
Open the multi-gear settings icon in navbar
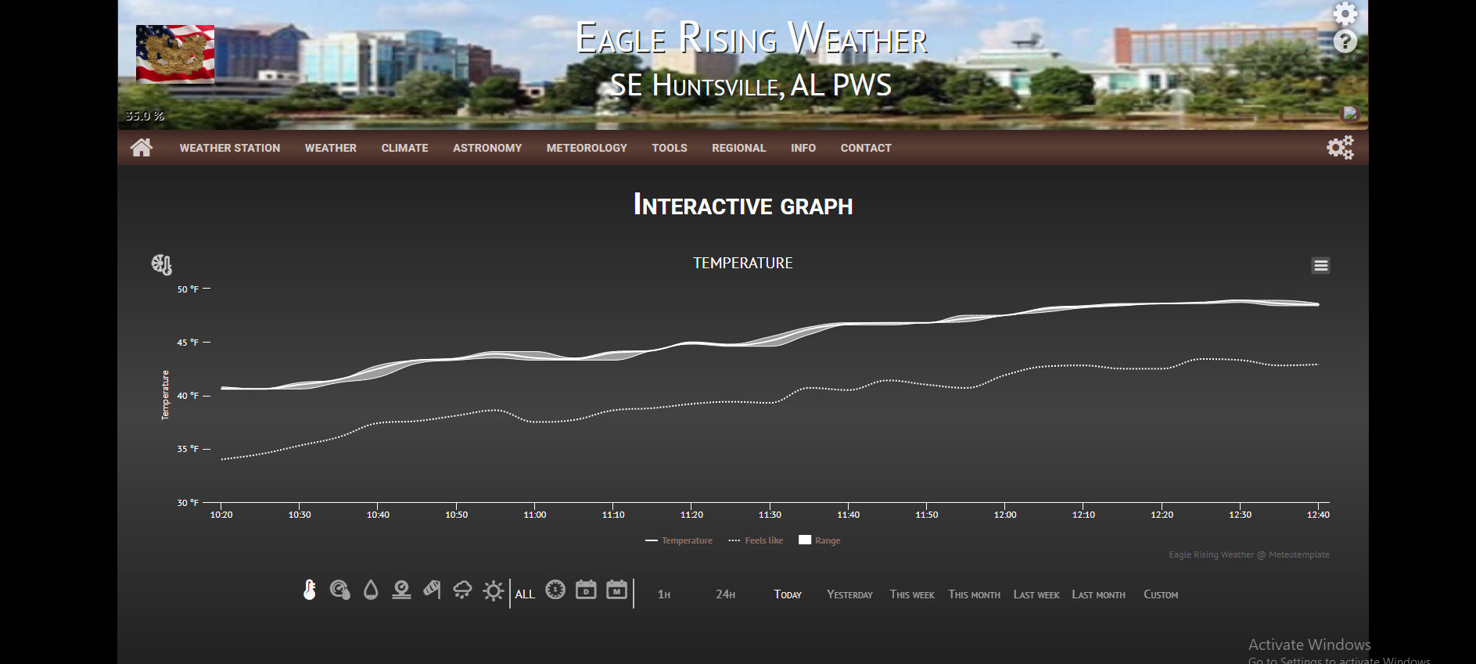coord(1340,147)
